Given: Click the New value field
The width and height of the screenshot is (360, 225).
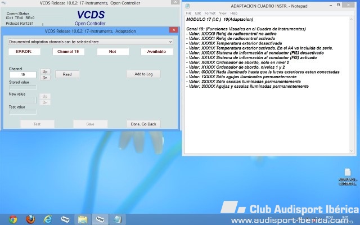Looking at the screenshot, I should pos(22,100).
